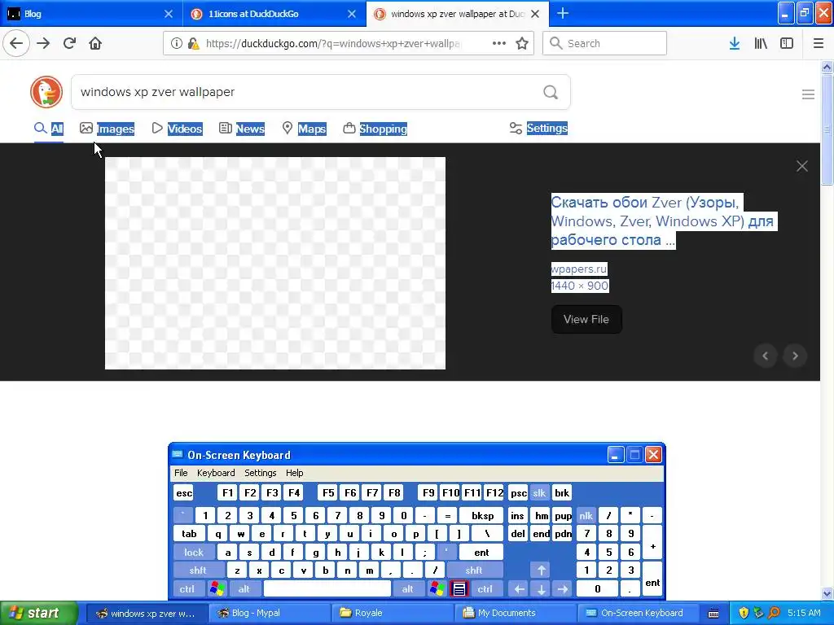Click the bksp key on On-Screen Keyboard
The image size is (834, 625).
click(482, 515)
